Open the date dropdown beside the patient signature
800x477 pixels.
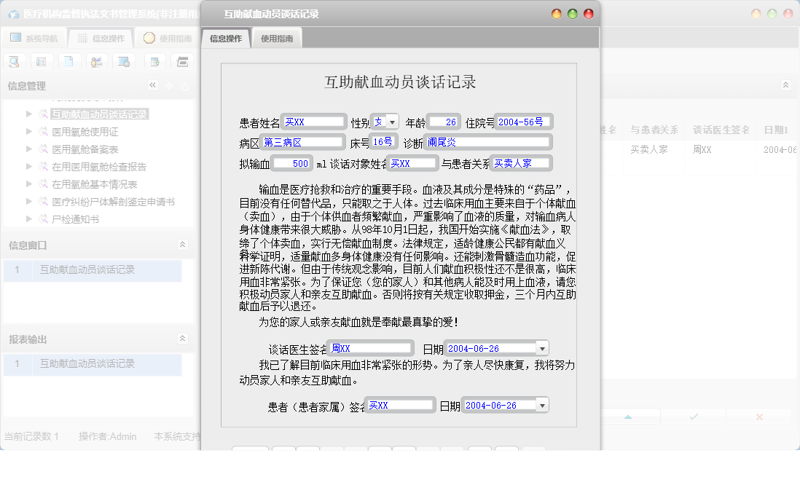542,404
